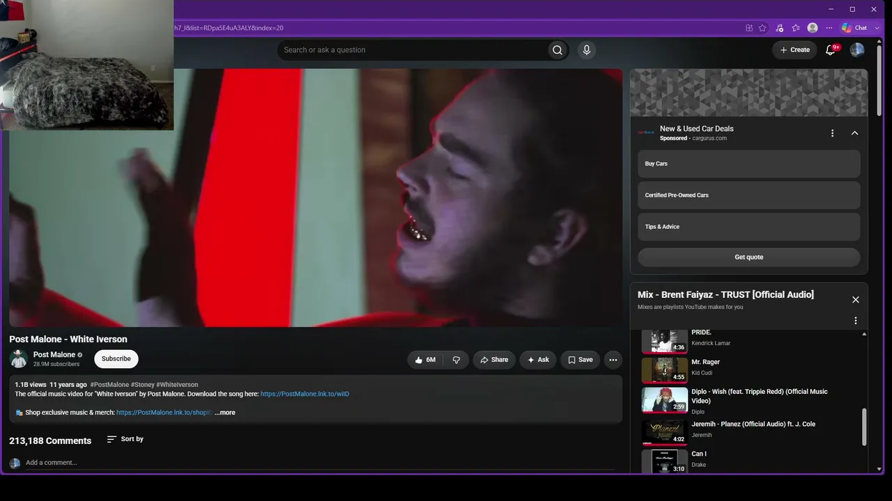
Task: Select Certified Pre-Owned Cars option
Action: (x=749, y=196)
